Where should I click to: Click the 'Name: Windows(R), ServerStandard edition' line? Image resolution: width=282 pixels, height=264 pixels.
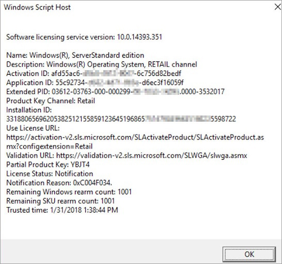tap(75, 55)
